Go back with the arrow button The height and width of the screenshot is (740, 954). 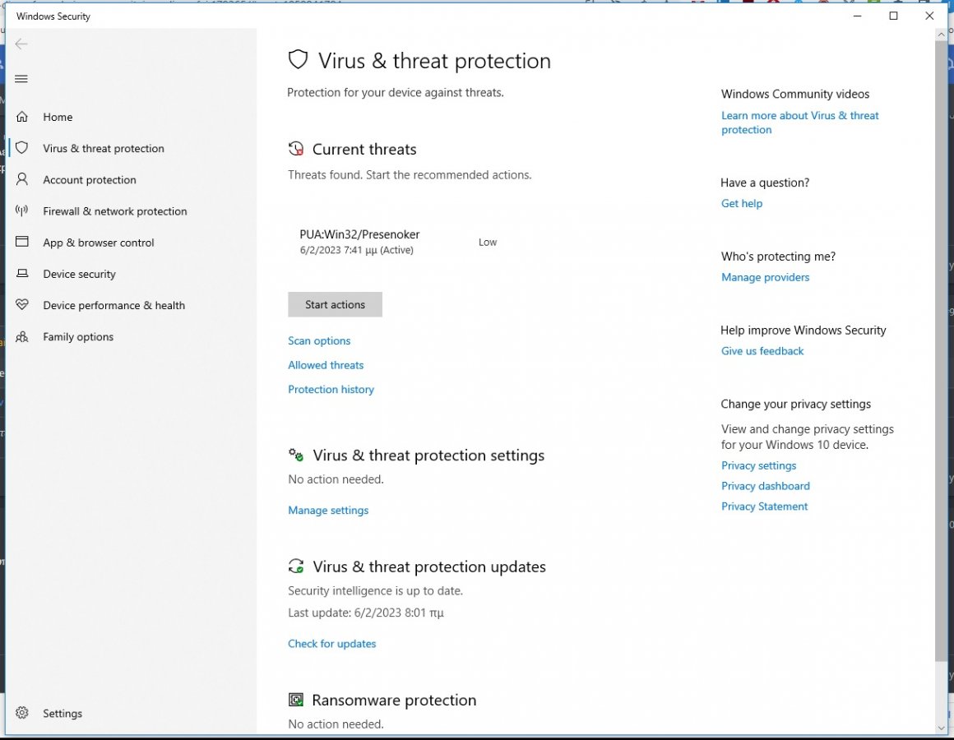point(22,44)
